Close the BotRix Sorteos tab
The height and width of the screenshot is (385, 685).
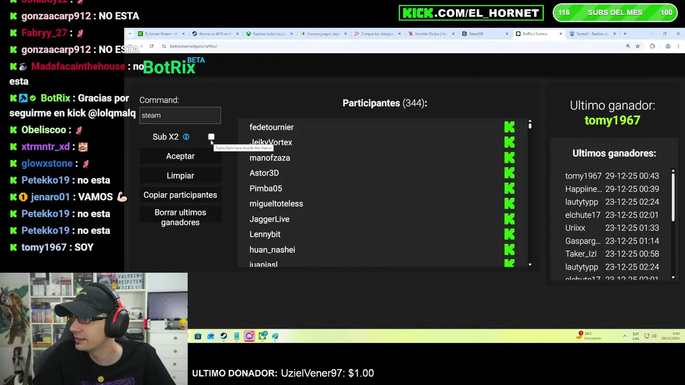560,34
